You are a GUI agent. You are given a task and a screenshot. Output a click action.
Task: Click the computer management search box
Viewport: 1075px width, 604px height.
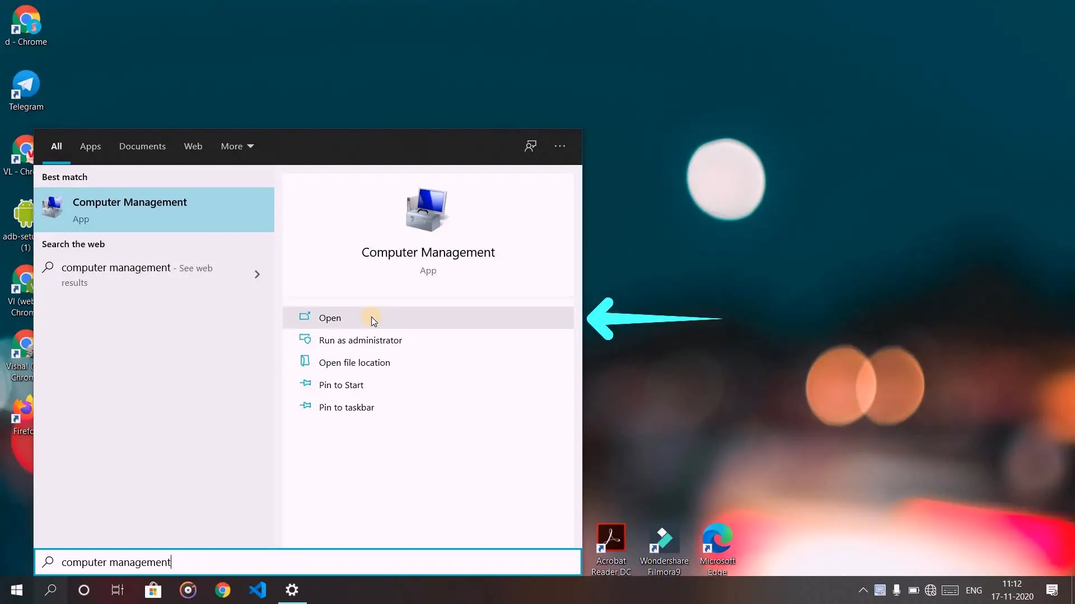[x=308, y=562]
